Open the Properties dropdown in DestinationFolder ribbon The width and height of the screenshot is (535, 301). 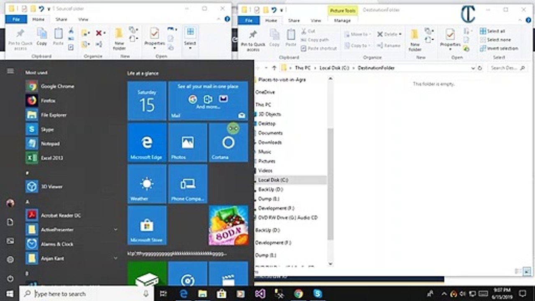[x=450, y=49]
